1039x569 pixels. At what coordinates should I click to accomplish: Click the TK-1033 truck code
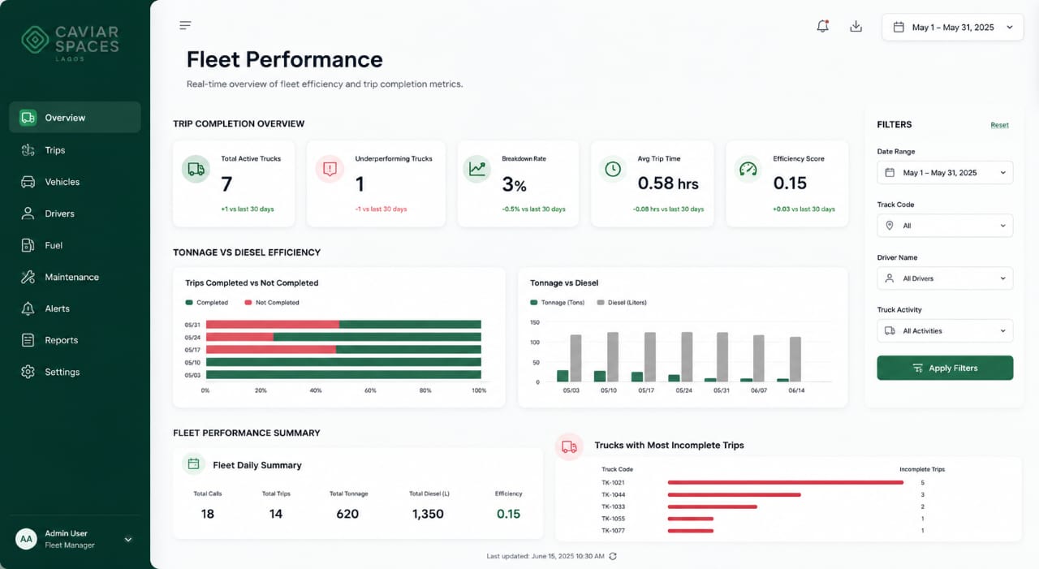click(x=613, y=506)
